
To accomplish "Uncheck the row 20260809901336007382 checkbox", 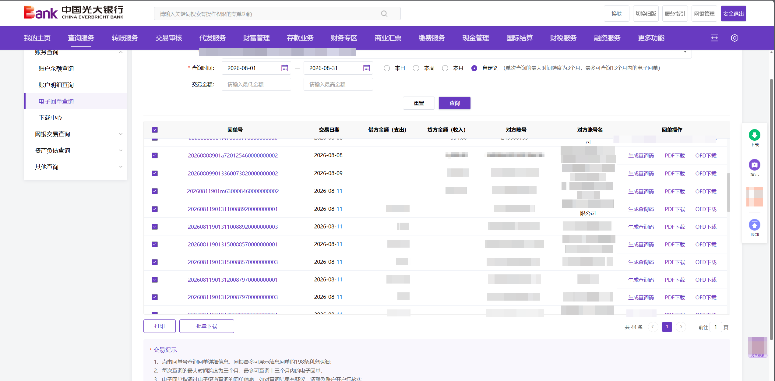I will click(x=155, y=173).
